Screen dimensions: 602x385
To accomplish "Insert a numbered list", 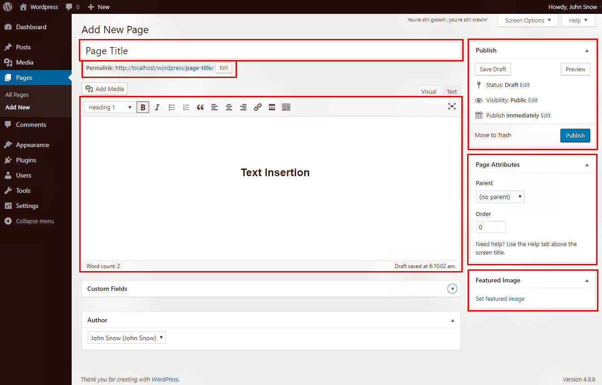I will click(186, 107).
